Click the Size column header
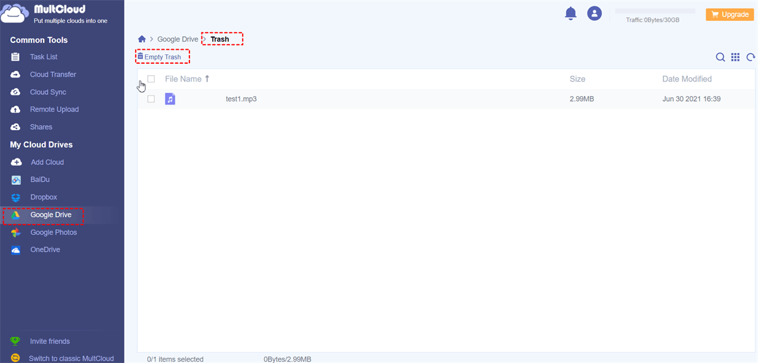This screenshot has width=758, height=363. pyautogui.click(x=577, y=79)
